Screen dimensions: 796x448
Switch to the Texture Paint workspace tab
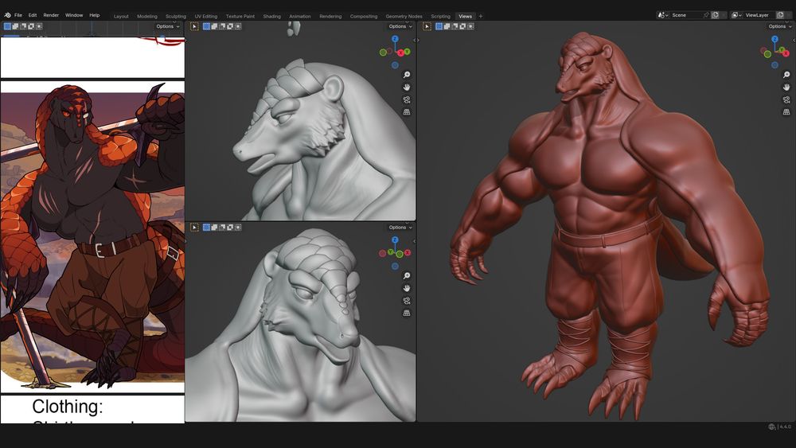click(x=240, y=16)
